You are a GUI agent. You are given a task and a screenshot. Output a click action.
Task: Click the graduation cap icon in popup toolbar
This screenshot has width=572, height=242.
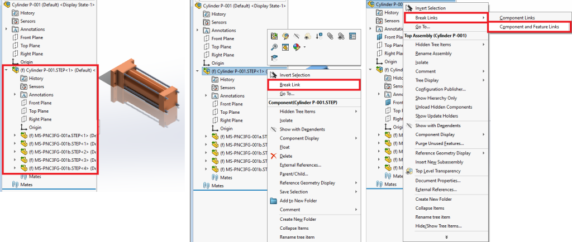(x=274, y=58)
